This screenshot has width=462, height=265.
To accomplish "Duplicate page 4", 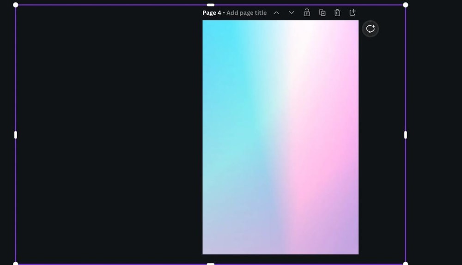I will [322, 12].
